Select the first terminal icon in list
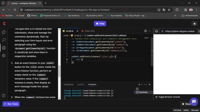This screenshot has width=200, height=112. pos(137,89)
